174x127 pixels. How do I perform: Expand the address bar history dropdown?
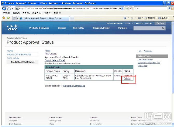click(x=122, y=8)
